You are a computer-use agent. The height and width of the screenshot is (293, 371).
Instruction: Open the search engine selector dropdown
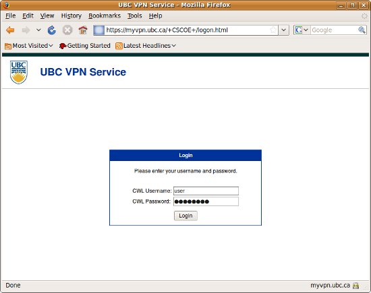pos(302,30)
